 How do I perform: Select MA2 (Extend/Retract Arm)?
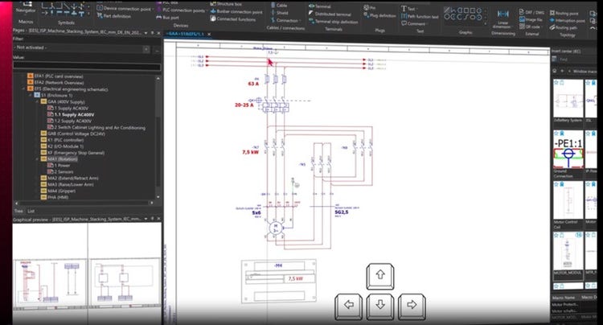click(x=70, y=178)
